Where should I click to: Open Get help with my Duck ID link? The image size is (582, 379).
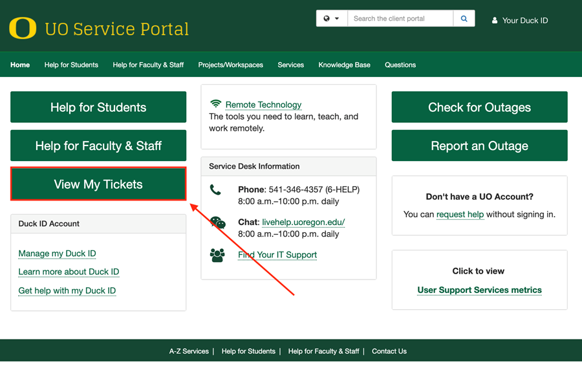click(x=67, y=290)
